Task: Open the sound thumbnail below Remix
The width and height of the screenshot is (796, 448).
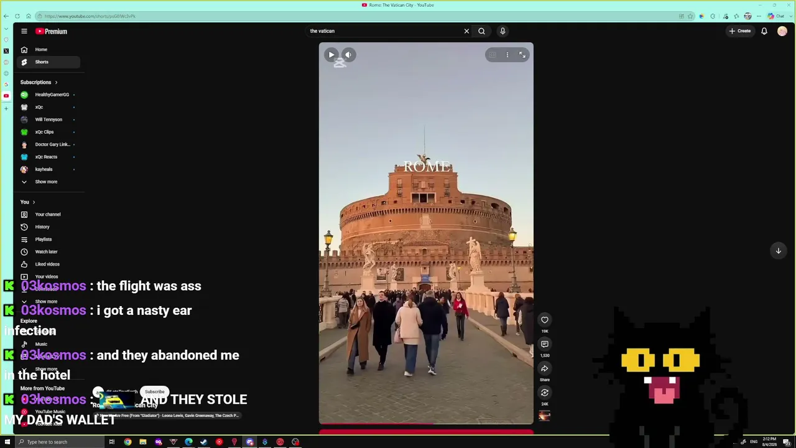Action: tap(544, 416)
